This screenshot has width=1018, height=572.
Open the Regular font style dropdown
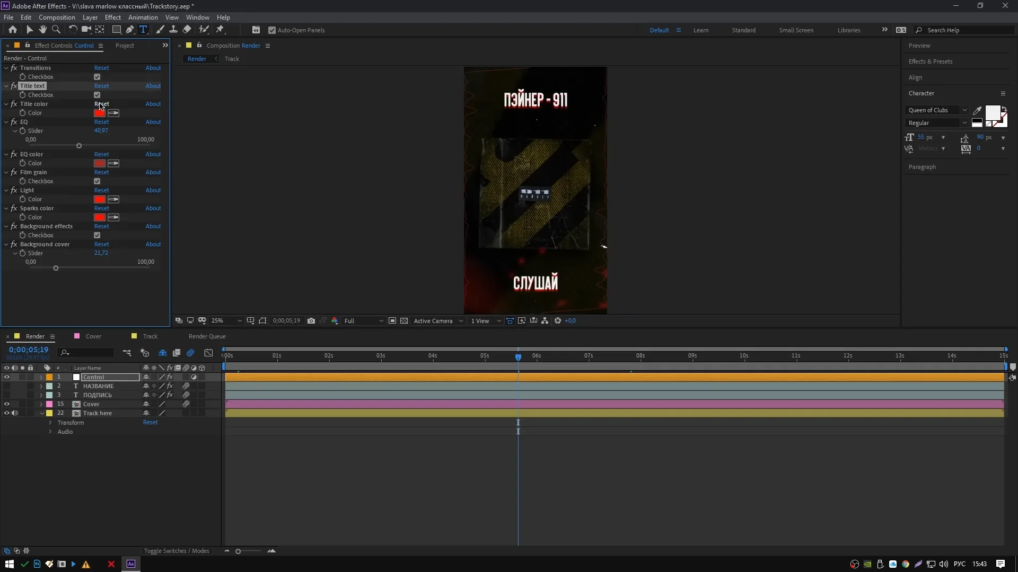(937, 123)
